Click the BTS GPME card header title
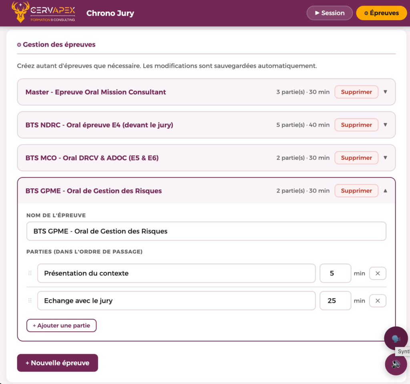410x384 pixels. coord(94,191)
